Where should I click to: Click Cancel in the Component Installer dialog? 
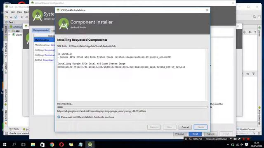pos(185,127)
